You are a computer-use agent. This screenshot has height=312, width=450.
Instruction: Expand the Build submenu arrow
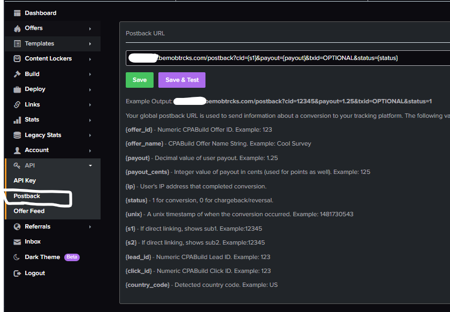coord(90,74)
